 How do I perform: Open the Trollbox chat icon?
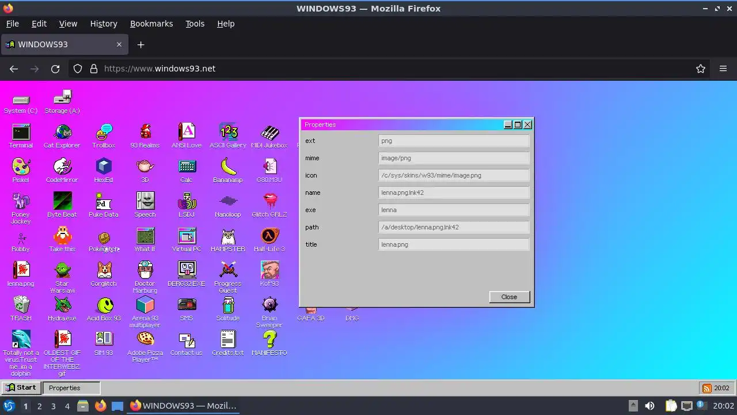point(104,137)
